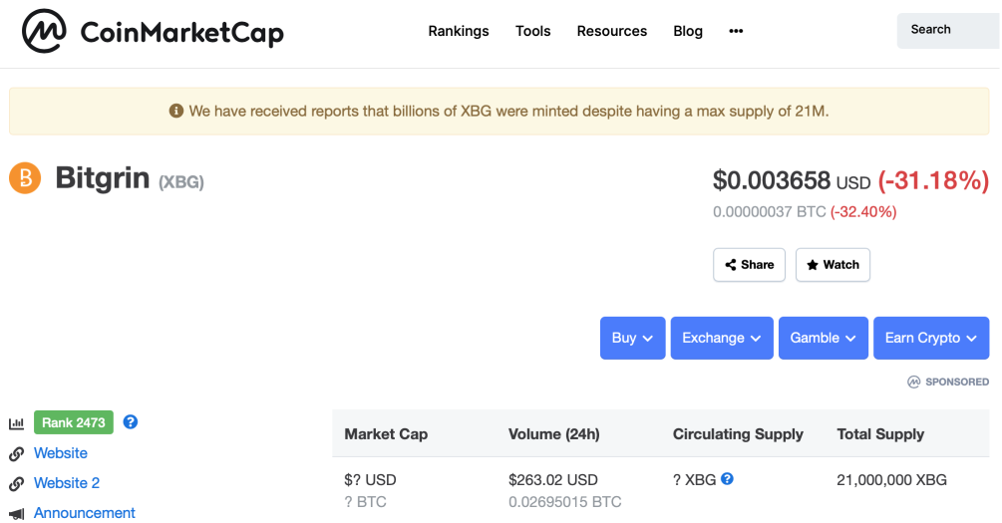1002x523 pixels.
Task: Click the CoinMarketCap icon next to SPONSORED
Action: (914, 382)
